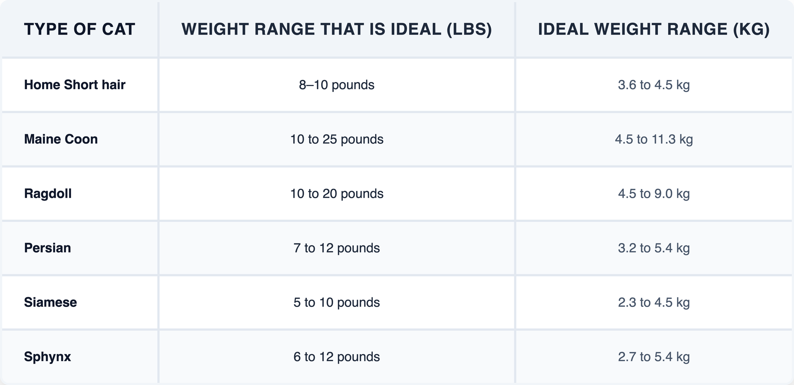
Task: Click the 'Persian' breed cell
Action: 47,248
